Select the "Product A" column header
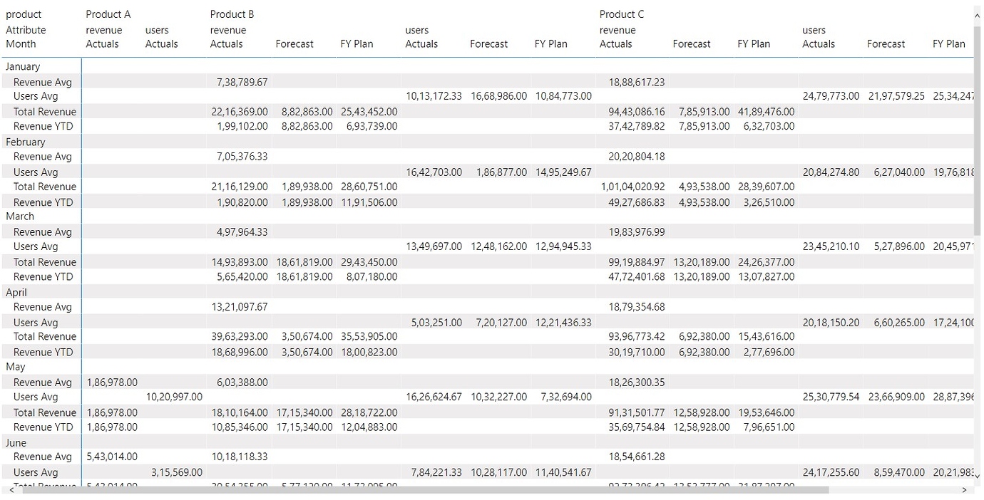984x500 pixels. (108, 14)
